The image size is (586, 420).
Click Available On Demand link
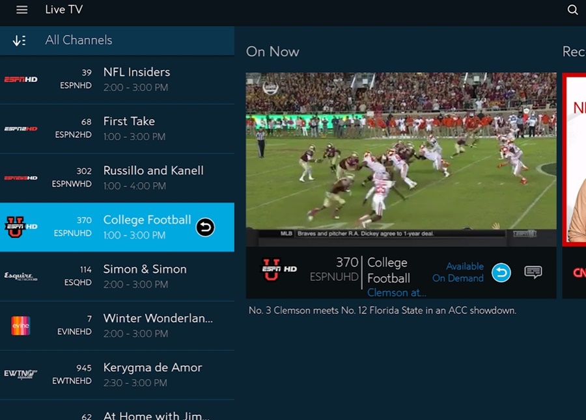click(x=458, y=272)
